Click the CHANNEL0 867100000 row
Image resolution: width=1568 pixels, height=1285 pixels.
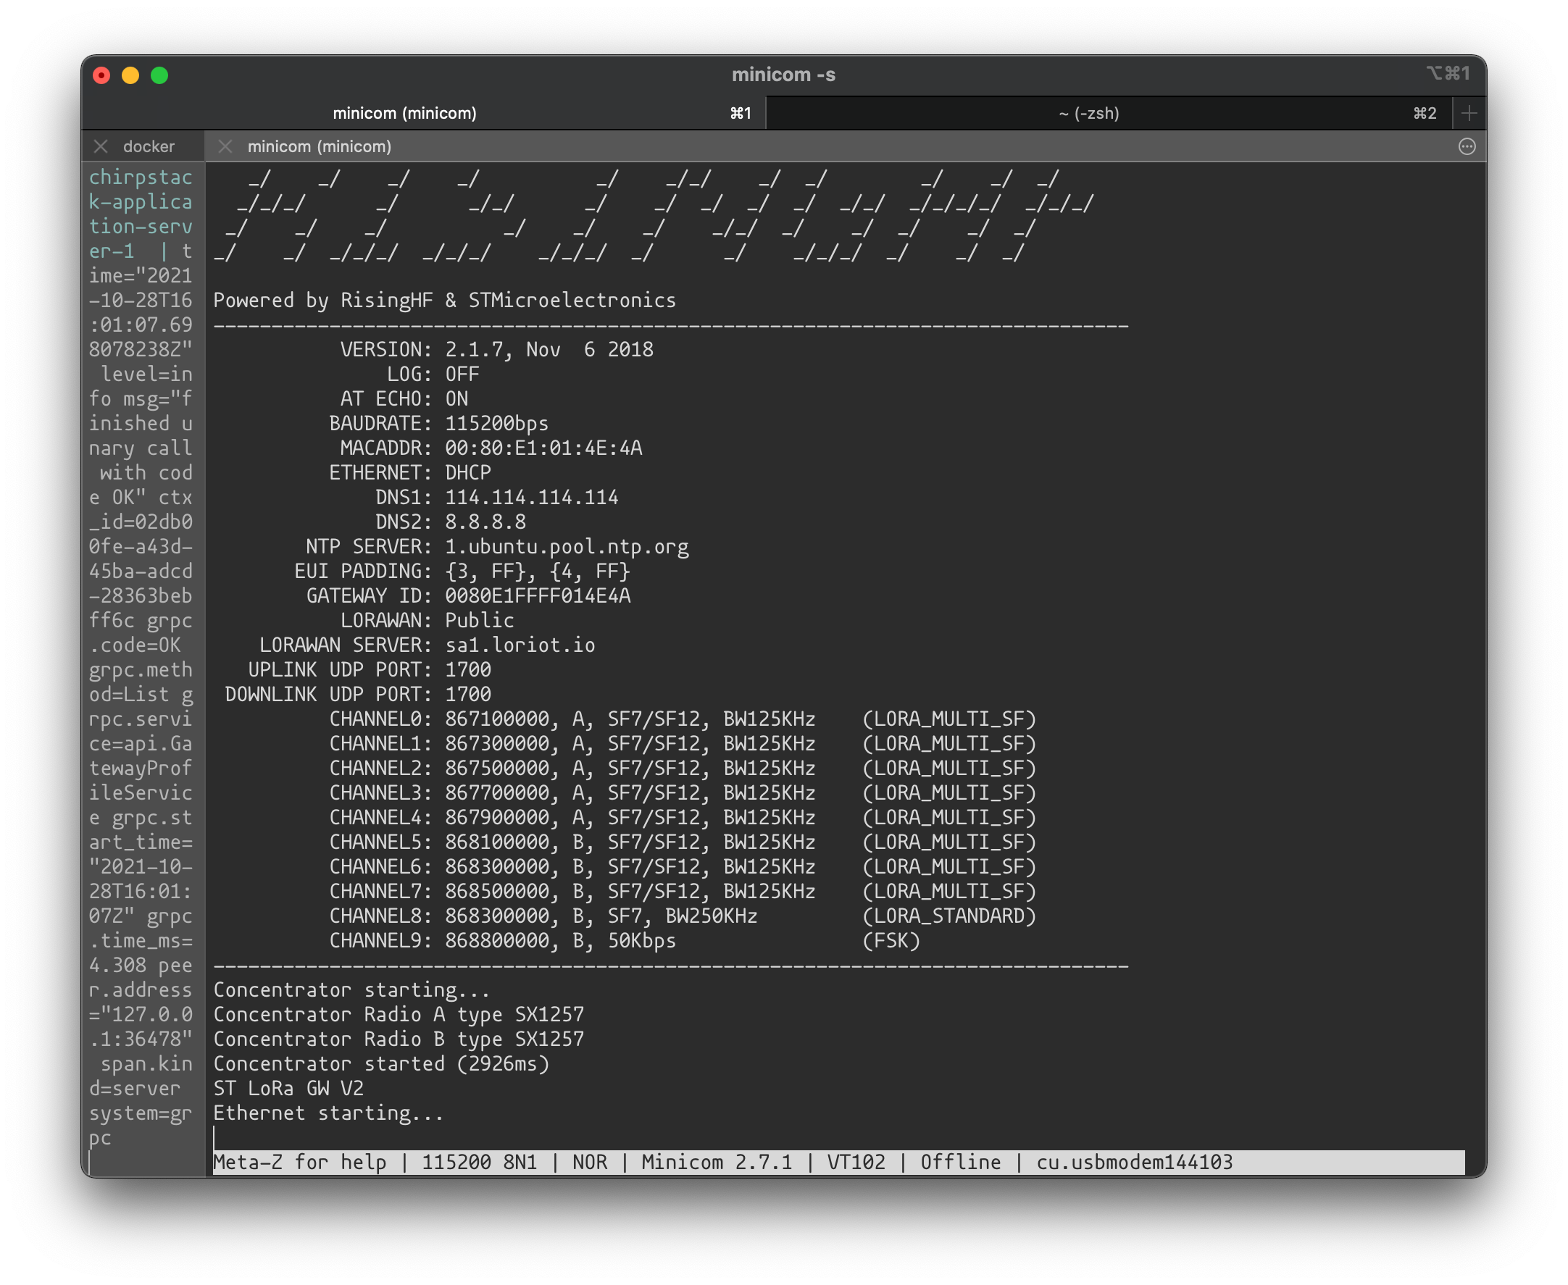tap(683, 719)
